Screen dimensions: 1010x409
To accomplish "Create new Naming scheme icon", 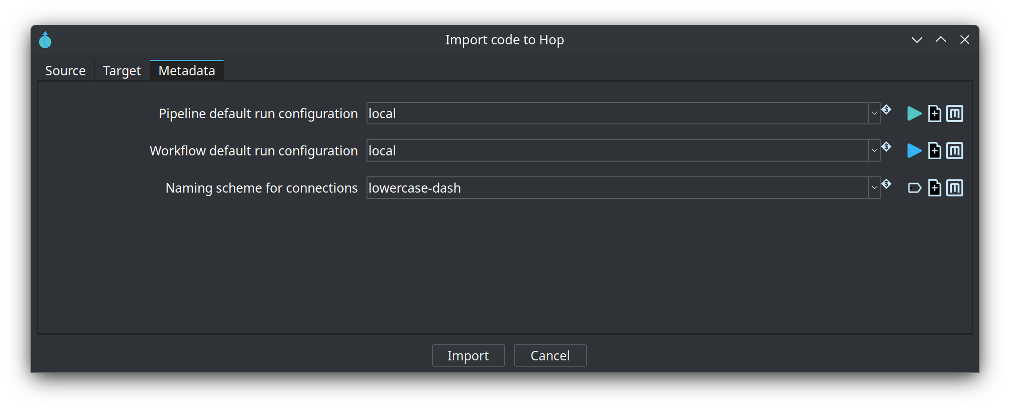I will [x=935, y=188].
